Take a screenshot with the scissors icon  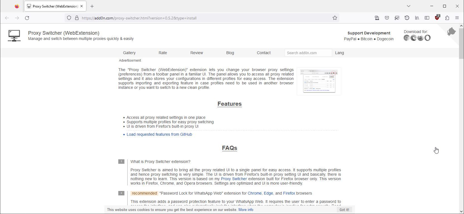(x=397, y=18)
